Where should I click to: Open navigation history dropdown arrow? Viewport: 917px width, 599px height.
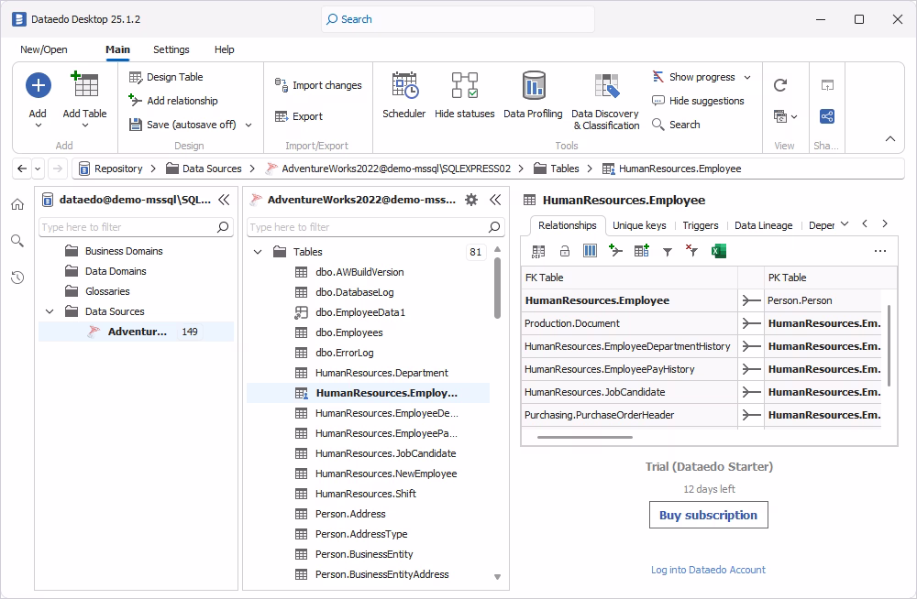coord(38,169)
